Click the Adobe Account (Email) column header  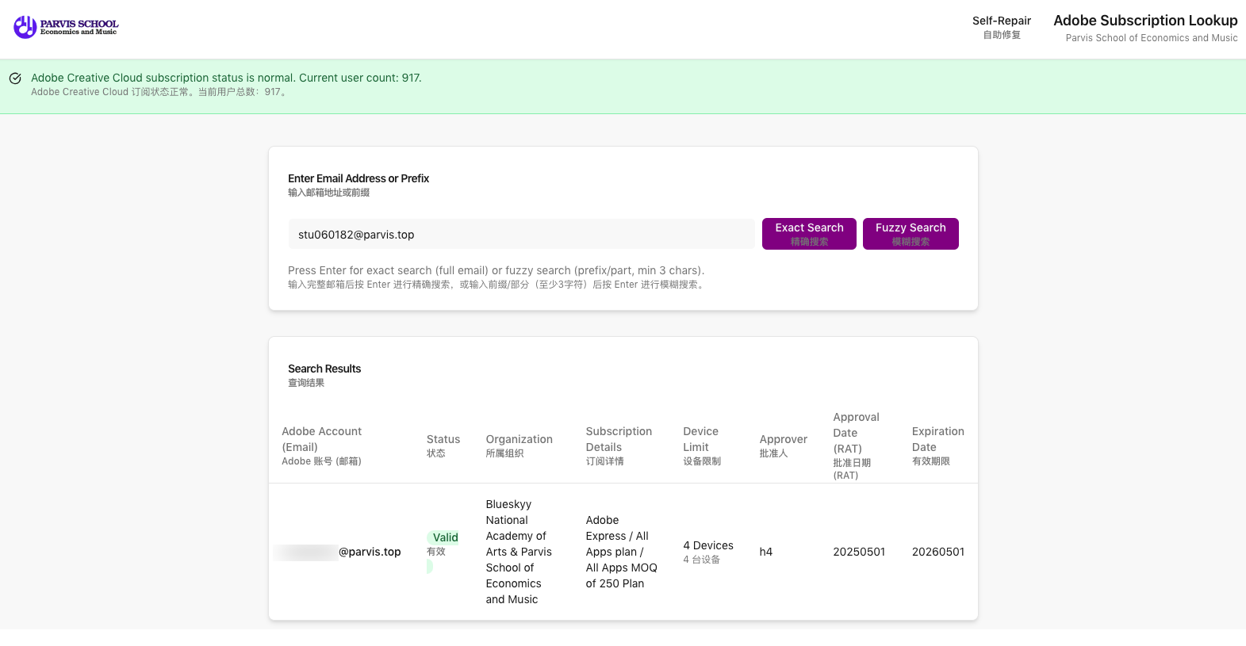tap(322, 445)
